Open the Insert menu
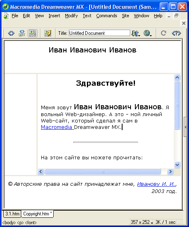 (54, 16)
